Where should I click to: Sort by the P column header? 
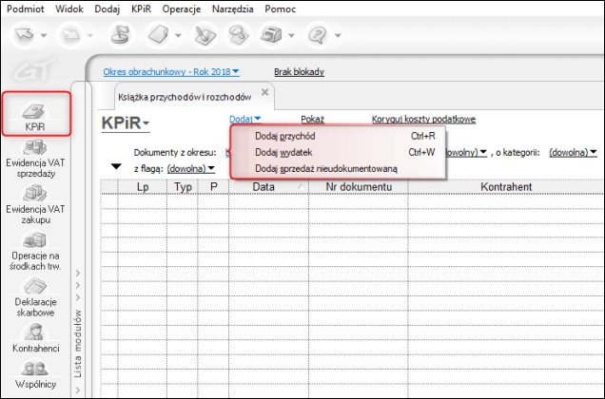pyautogui.click(x=214, y=187)
